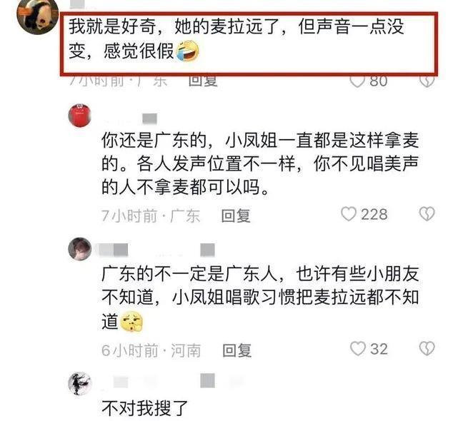Like the comment with 228 likes

tap(349, 214)
